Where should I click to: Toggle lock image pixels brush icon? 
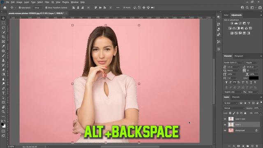234,113
